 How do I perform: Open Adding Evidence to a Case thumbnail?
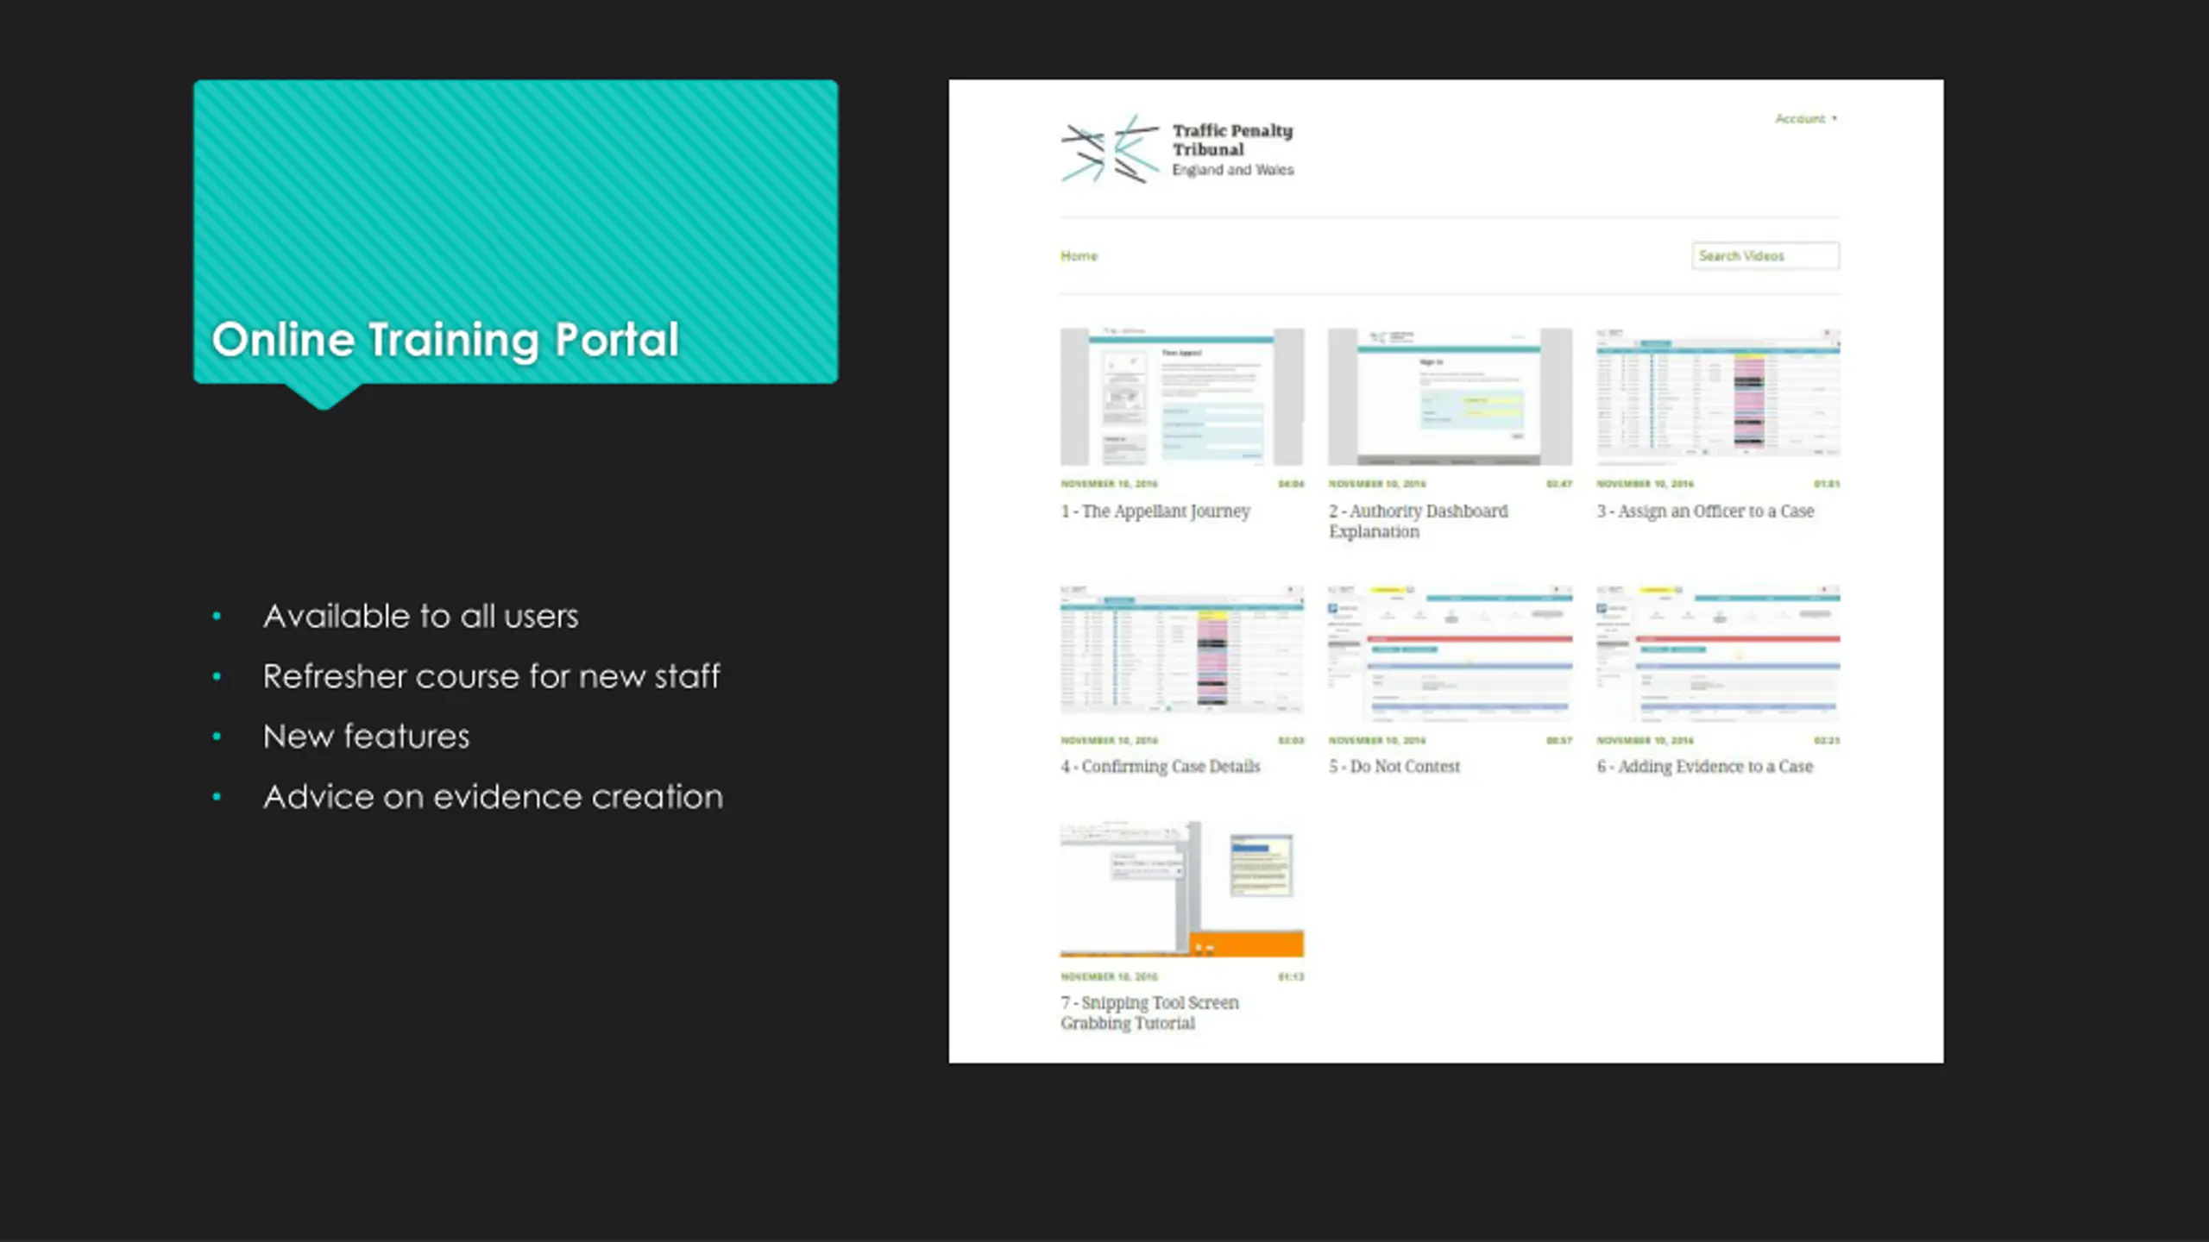pyautogui.click(x=1717, y=653)
